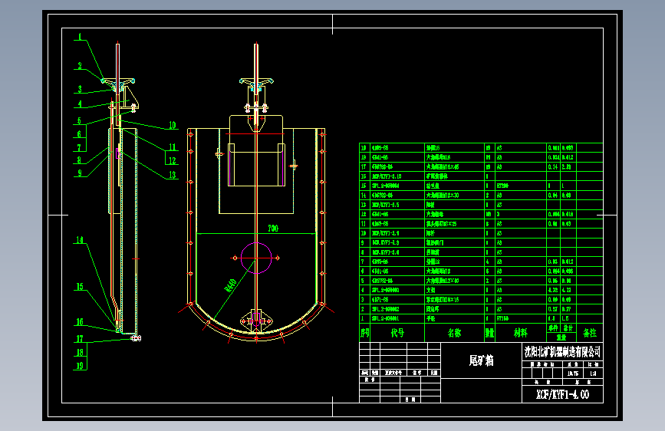The image size is (665, 431).
Task: Click the R440 radius dimension label
Action: tap(230, 285)
